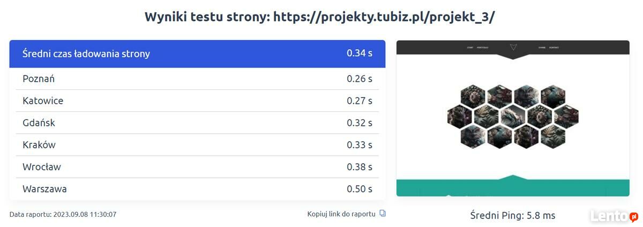
Task: Click the START menu item in preview
Action: point(470,48)
